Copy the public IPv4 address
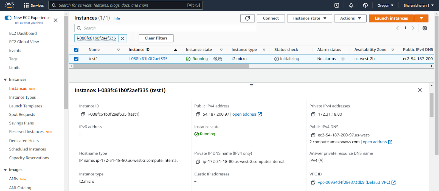This screenshot has height=191, width=439. [198, 114]
